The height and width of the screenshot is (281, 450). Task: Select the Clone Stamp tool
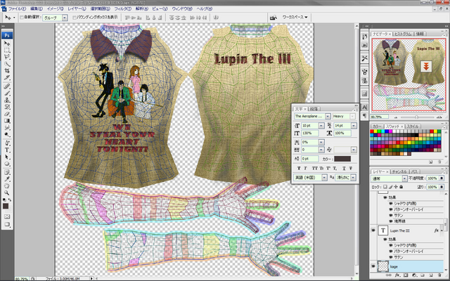point(7,100)
